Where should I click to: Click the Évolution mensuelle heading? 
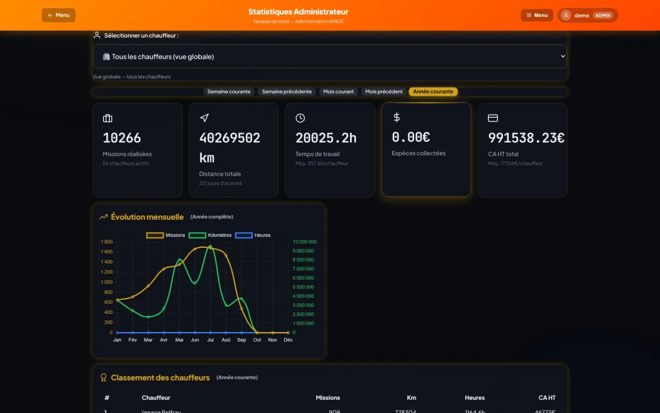(x=147, y=217)
